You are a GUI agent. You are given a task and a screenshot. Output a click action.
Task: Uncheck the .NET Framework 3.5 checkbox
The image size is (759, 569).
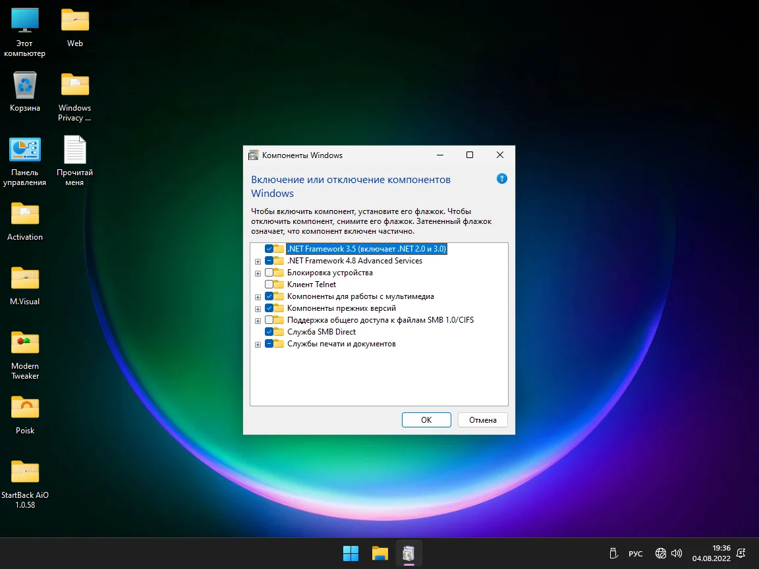[x=269, y=249]
